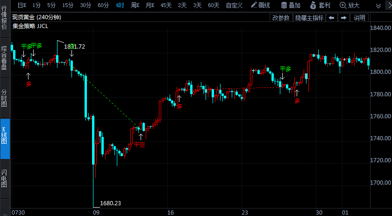The image size is (392, 216).
Task: Switch to the 月K monthly chart
Action: pos(150,5)
